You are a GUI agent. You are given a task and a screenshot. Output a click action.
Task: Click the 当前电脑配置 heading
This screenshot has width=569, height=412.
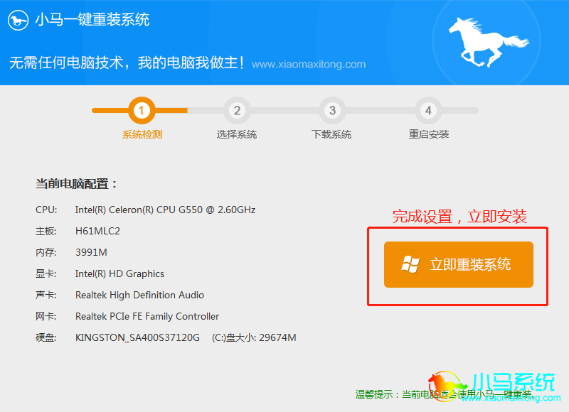tap(76, 184)
